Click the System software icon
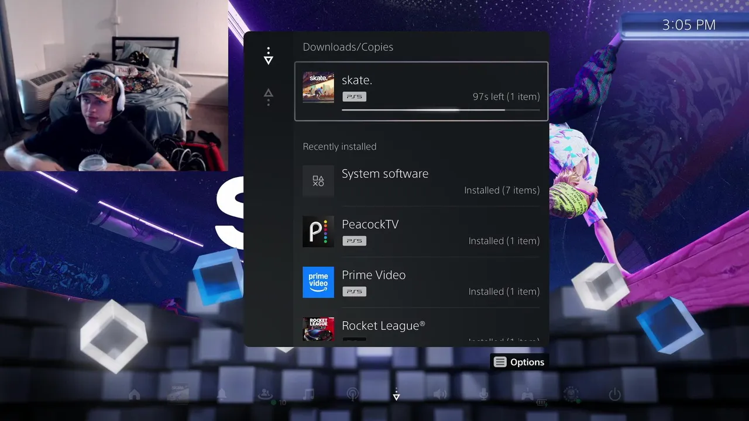The image size is (749, 421). click(318, 181)
